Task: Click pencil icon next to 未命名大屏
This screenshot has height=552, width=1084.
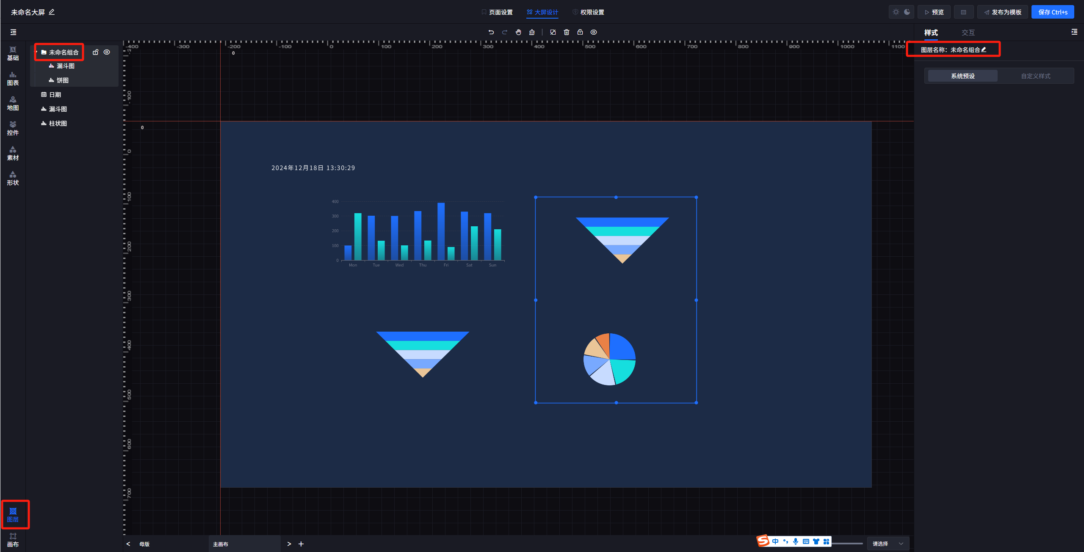Action: (x=52, y=12)
